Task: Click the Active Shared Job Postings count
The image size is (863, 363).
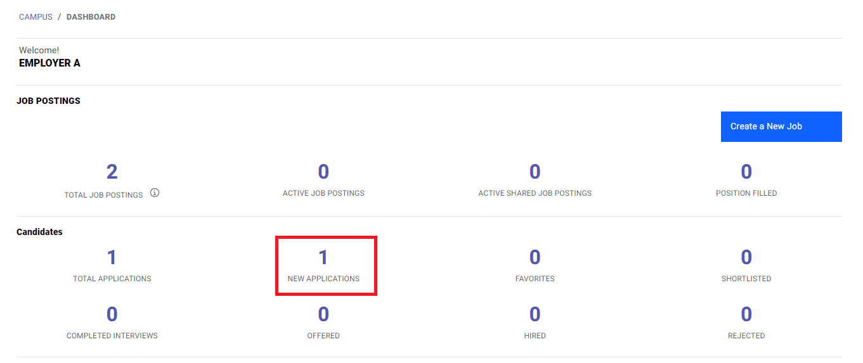Action: (535, 172)
